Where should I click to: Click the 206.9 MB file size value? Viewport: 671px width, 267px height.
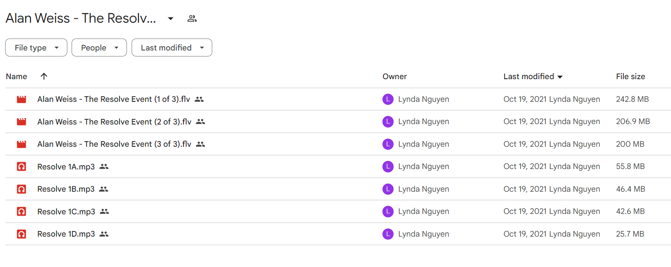[x=633, y=122]
